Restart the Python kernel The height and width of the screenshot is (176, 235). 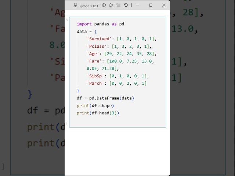(x=126, y=5)
